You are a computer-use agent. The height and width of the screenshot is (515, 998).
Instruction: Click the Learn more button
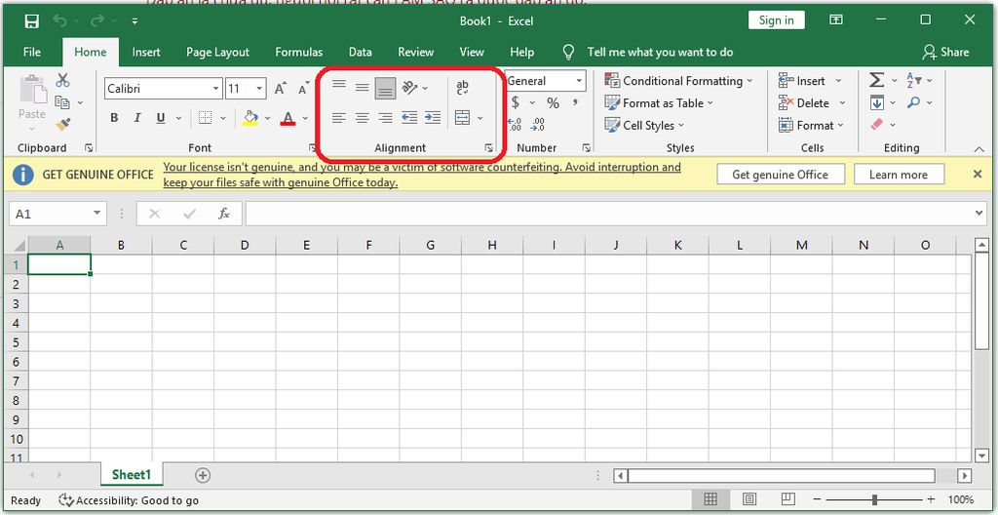coord(898,175)
